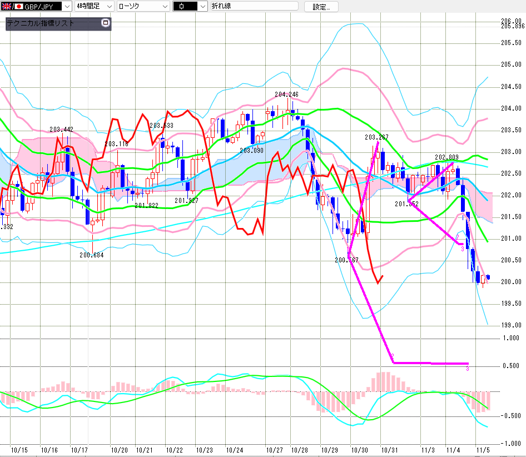Image resolution: width=526 pixels, height=457 pixels.
Task: Click the 205.896 price on the price axis
Action: tap(512, 26)
